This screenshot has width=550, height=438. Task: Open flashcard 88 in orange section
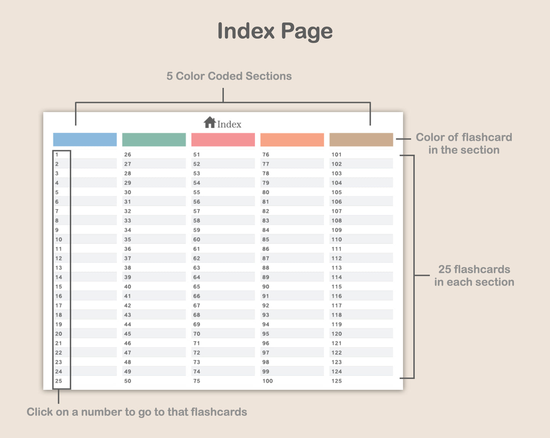(x=266, y=268)
